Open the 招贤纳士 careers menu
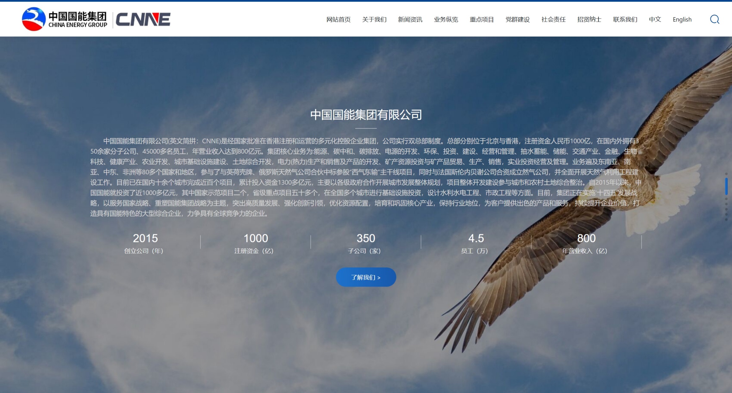The height and width of the screenshot is (393, 732). click(x=589, y=20)
